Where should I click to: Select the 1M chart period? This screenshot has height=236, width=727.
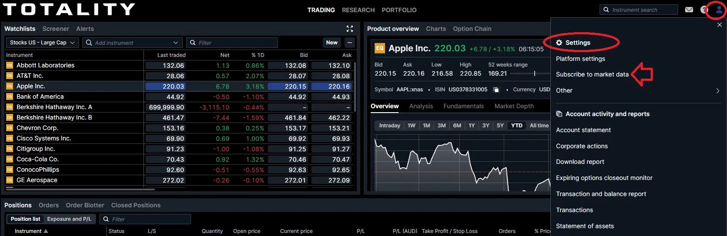[x=427, y=126]
